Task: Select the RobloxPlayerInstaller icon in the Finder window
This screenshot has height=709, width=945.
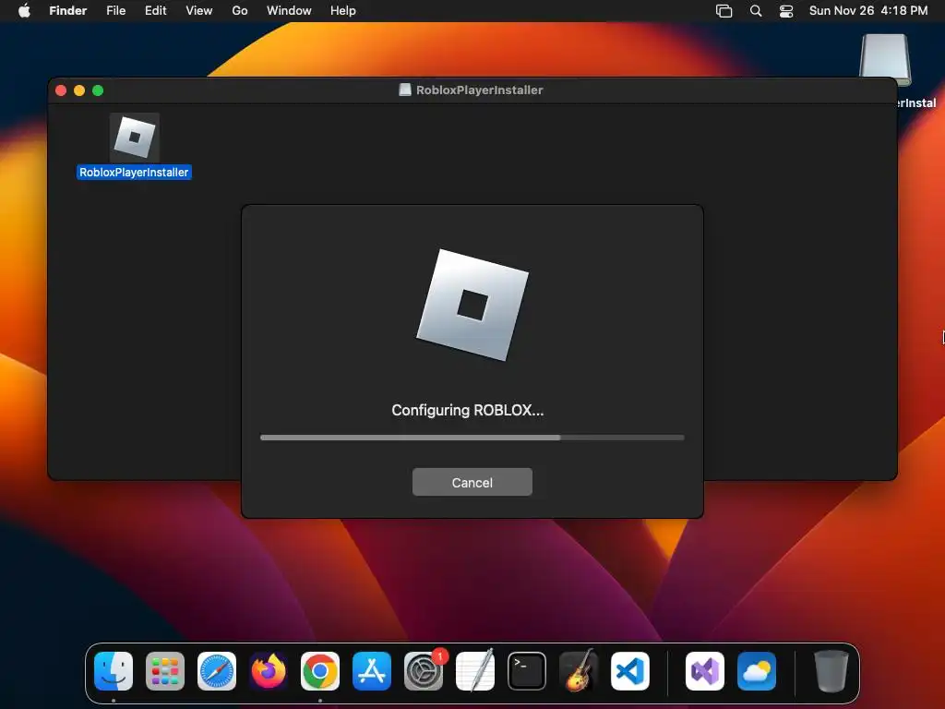Action: (135, 138)
